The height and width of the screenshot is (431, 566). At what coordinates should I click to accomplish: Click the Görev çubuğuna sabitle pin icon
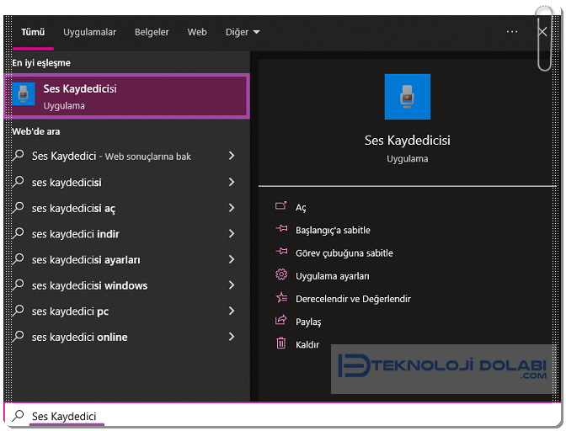[281, 252]
